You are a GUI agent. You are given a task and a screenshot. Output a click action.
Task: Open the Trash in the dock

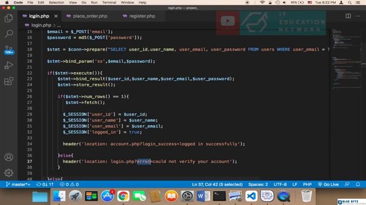[x=307, y=196]
